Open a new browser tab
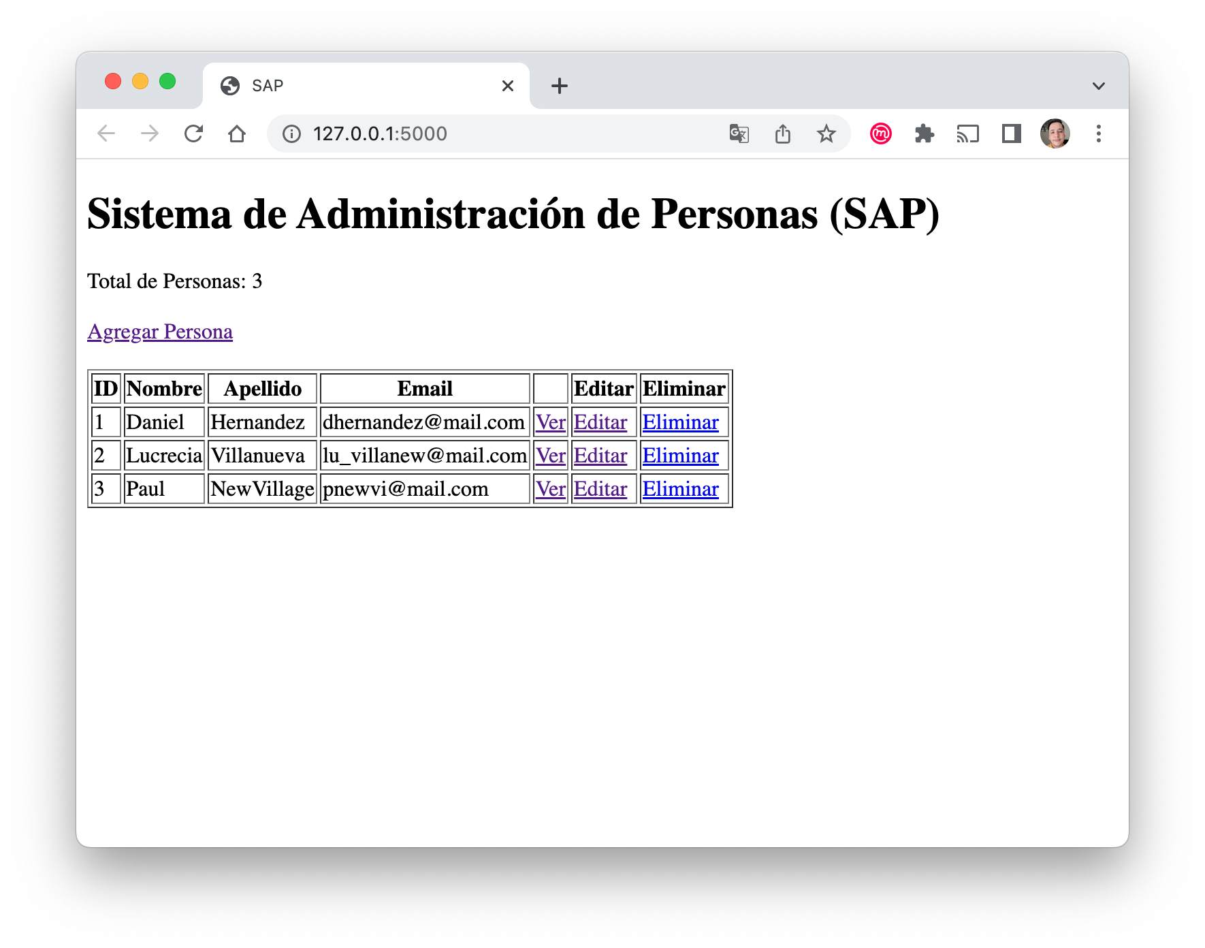Viewport: 1205px width, 948px height. click(558, 84)
